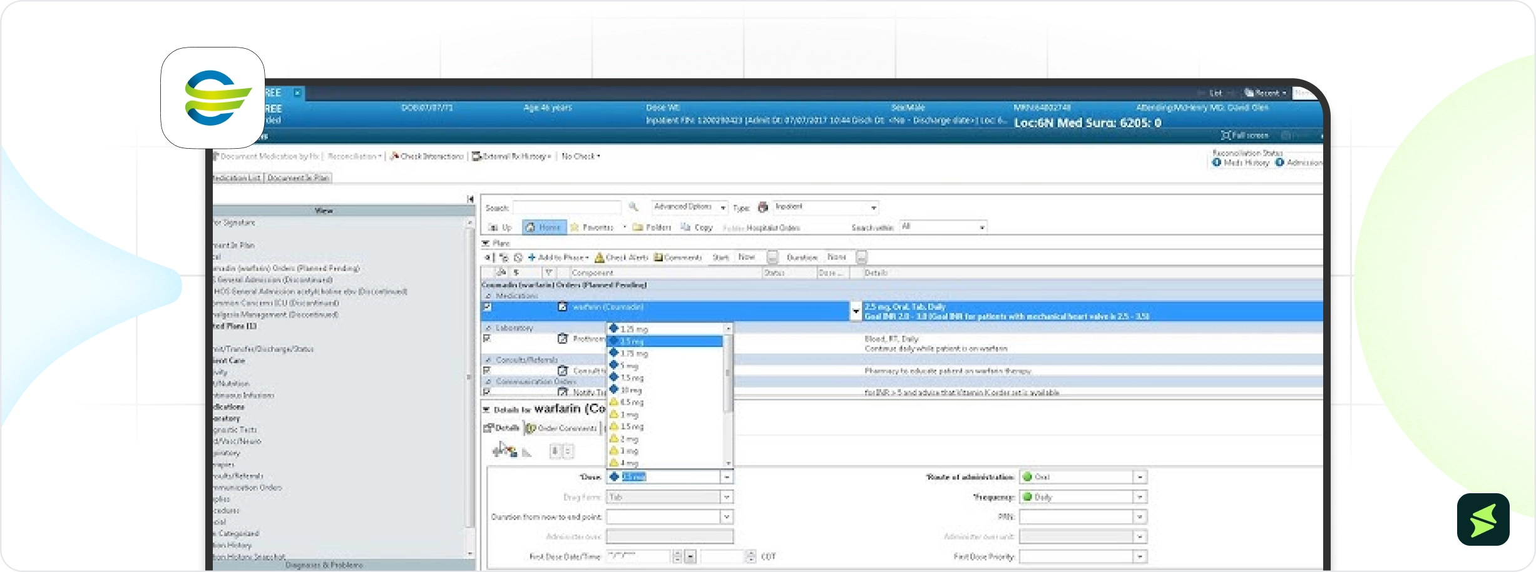Click the Meds History status icon
1536x572 pixels.
click(1217, 163)
